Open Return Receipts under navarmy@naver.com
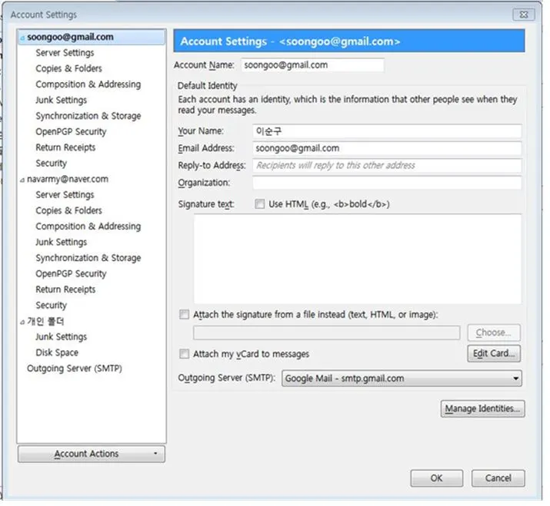 [x=65, y=289]
